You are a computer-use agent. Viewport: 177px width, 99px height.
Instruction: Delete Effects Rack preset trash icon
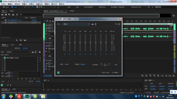(x=36, y=52)
